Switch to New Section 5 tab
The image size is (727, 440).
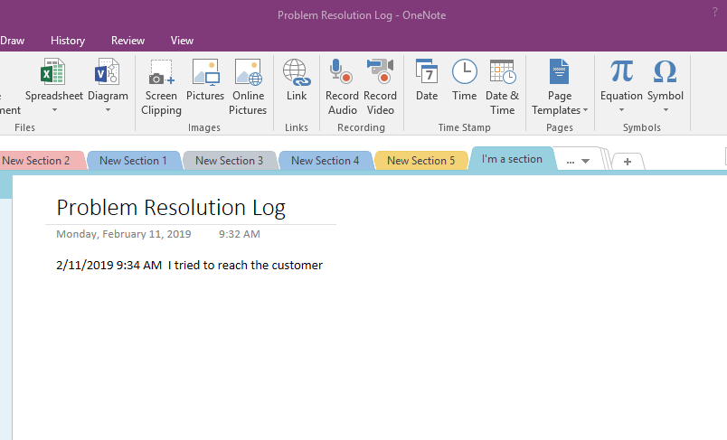[421, 161]
